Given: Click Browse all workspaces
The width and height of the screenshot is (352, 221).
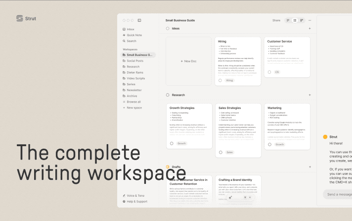Looking at the screenshot, I should pos(132,102).
